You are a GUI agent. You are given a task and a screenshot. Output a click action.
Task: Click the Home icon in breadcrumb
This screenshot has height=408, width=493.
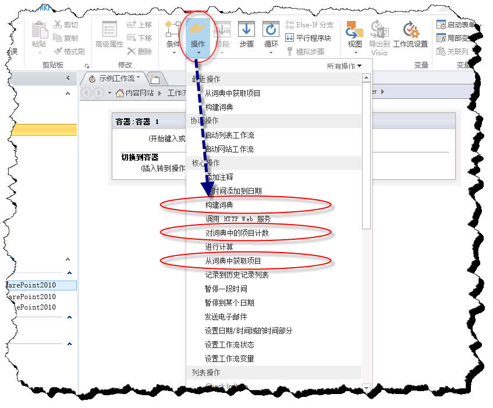(x=119, y=93)
